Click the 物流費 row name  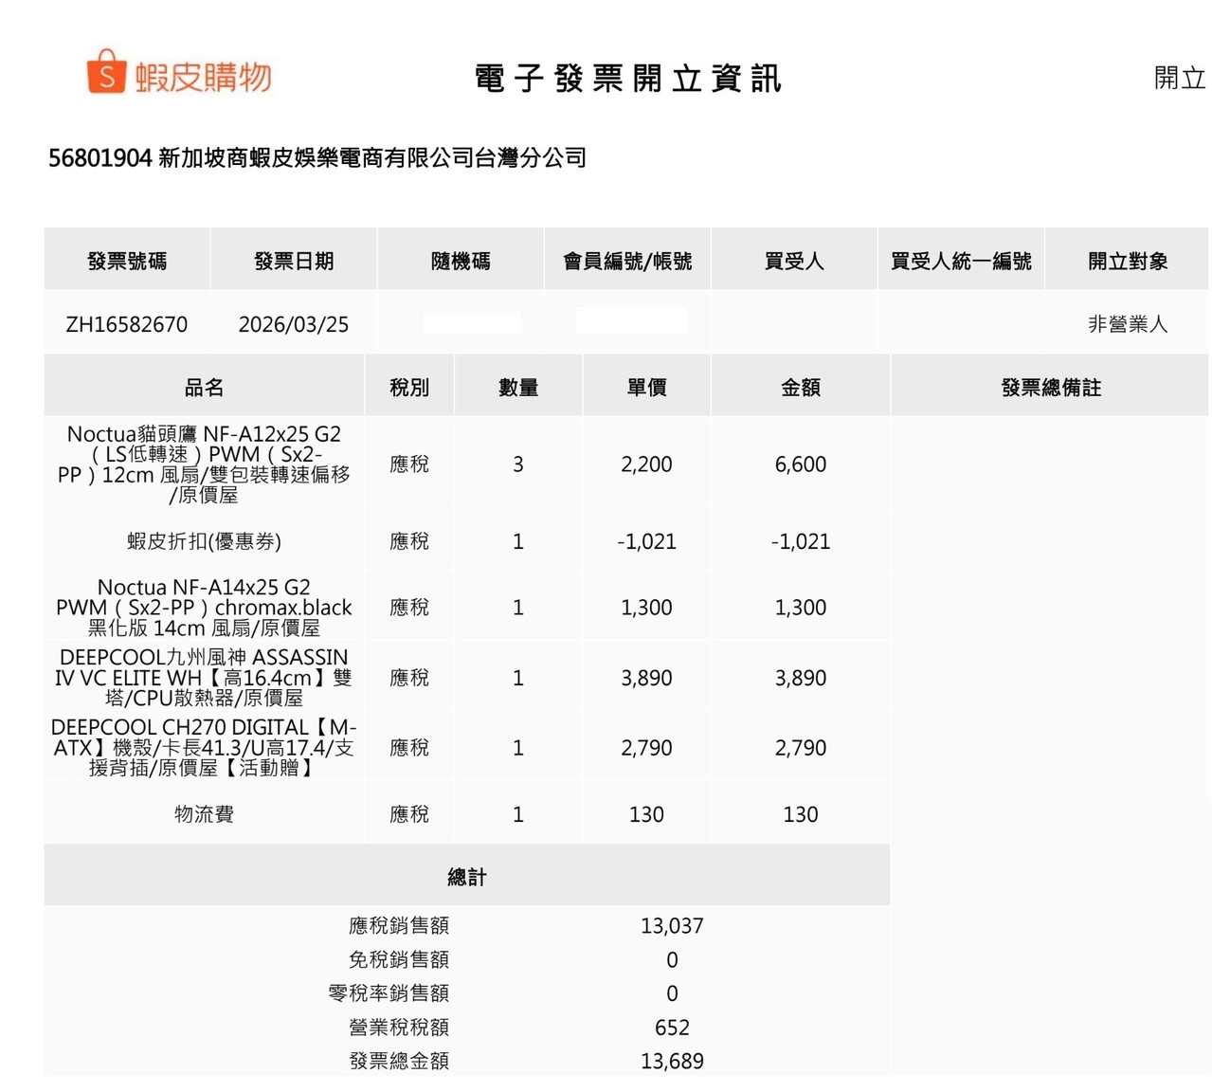point(204,814)
